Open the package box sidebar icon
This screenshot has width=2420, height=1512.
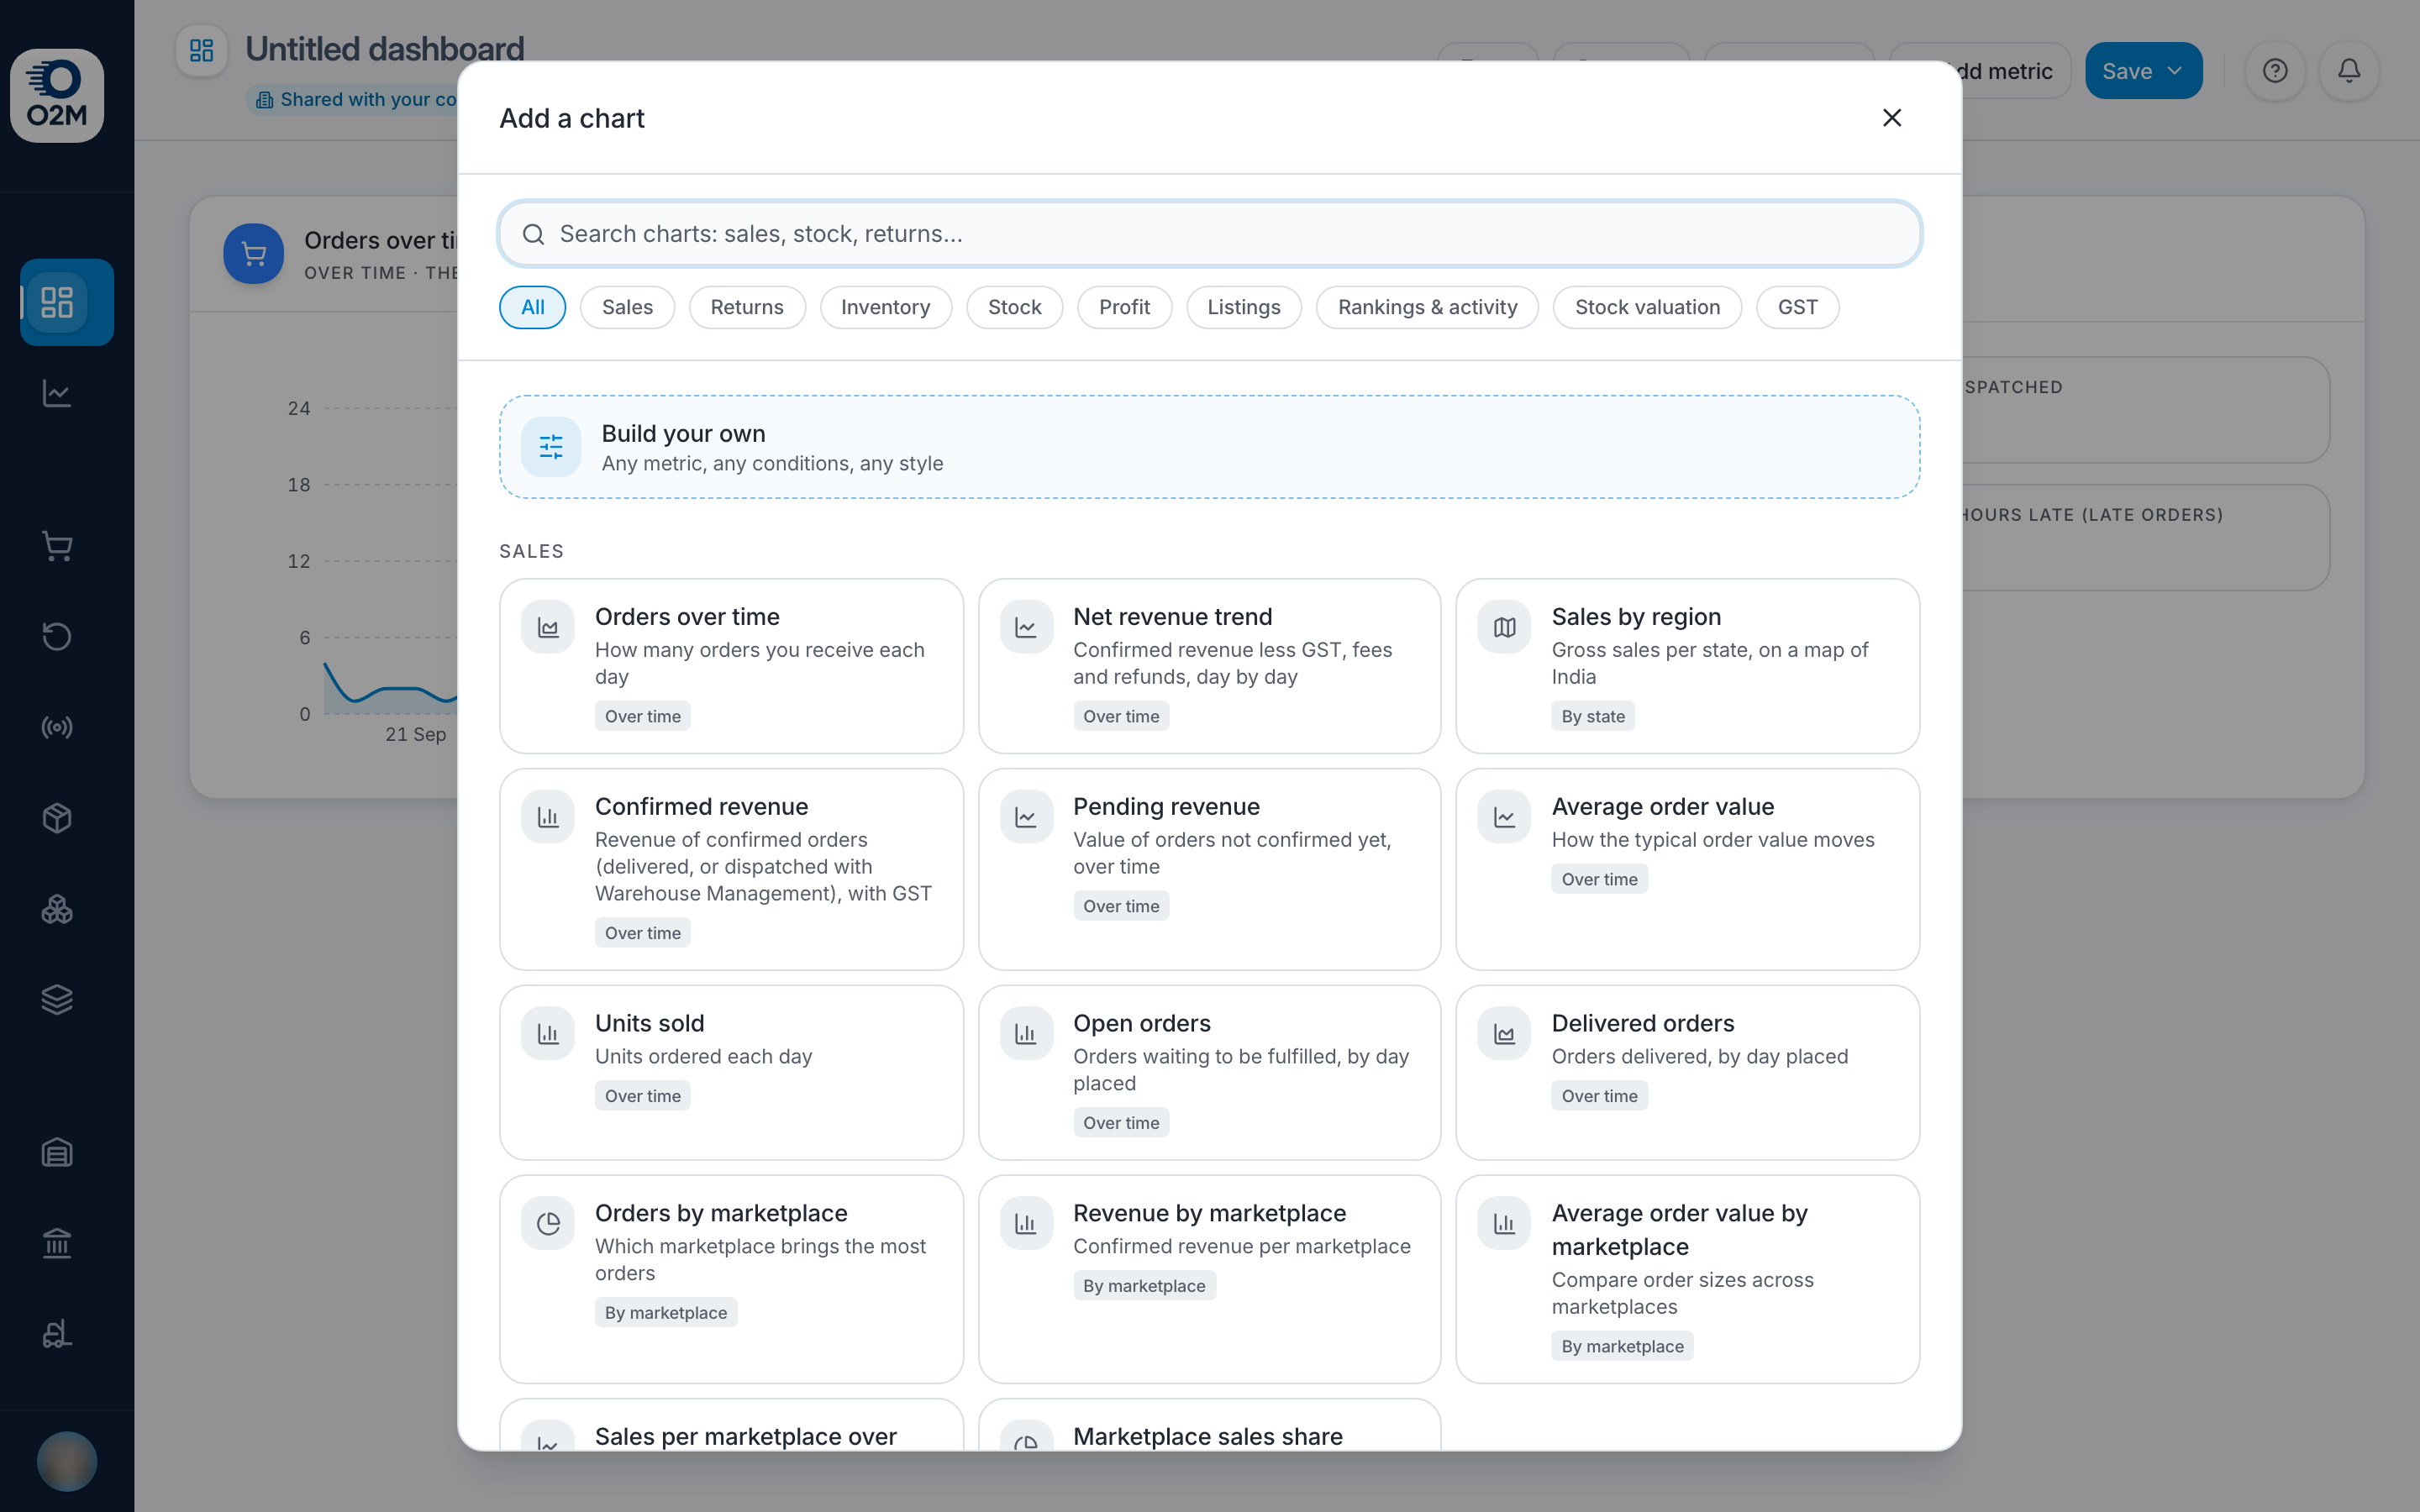57,818
